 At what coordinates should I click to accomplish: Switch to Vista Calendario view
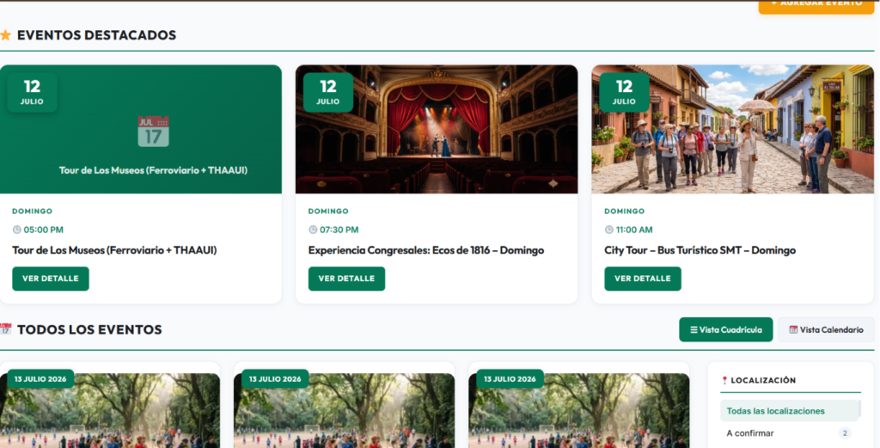(x=826, y=329)
